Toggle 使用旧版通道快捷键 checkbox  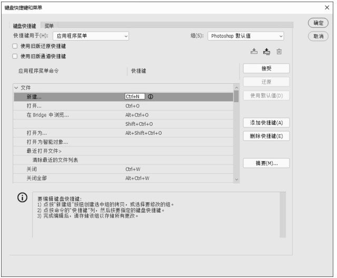[x=15, y=56]
